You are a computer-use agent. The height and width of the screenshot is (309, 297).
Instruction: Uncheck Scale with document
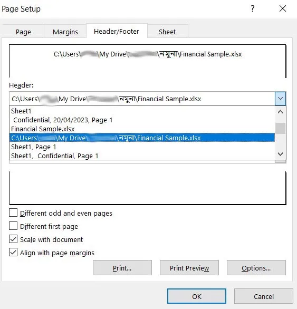coord(13,239)
